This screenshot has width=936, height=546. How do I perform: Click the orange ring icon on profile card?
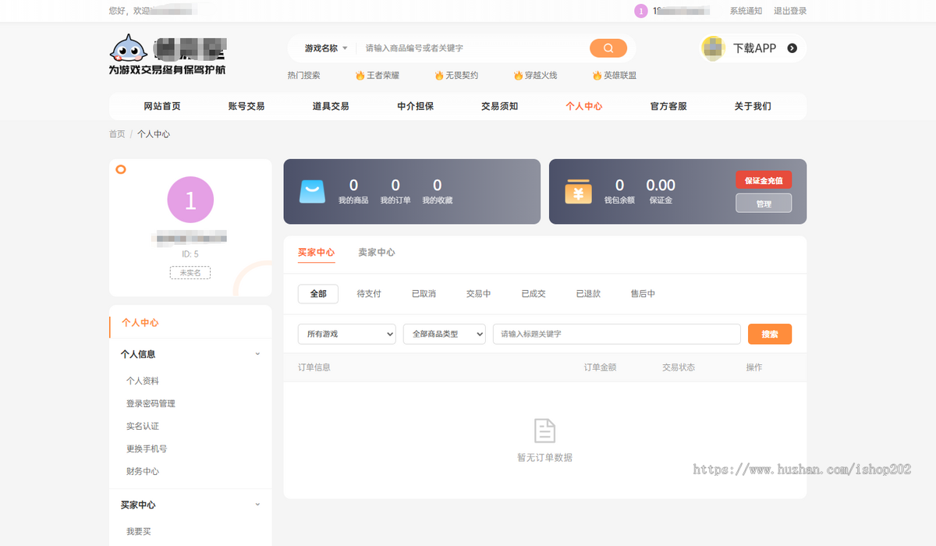pos(121,169)
